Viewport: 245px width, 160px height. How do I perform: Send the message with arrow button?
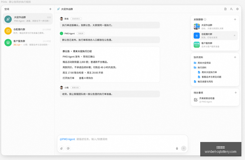184,149
